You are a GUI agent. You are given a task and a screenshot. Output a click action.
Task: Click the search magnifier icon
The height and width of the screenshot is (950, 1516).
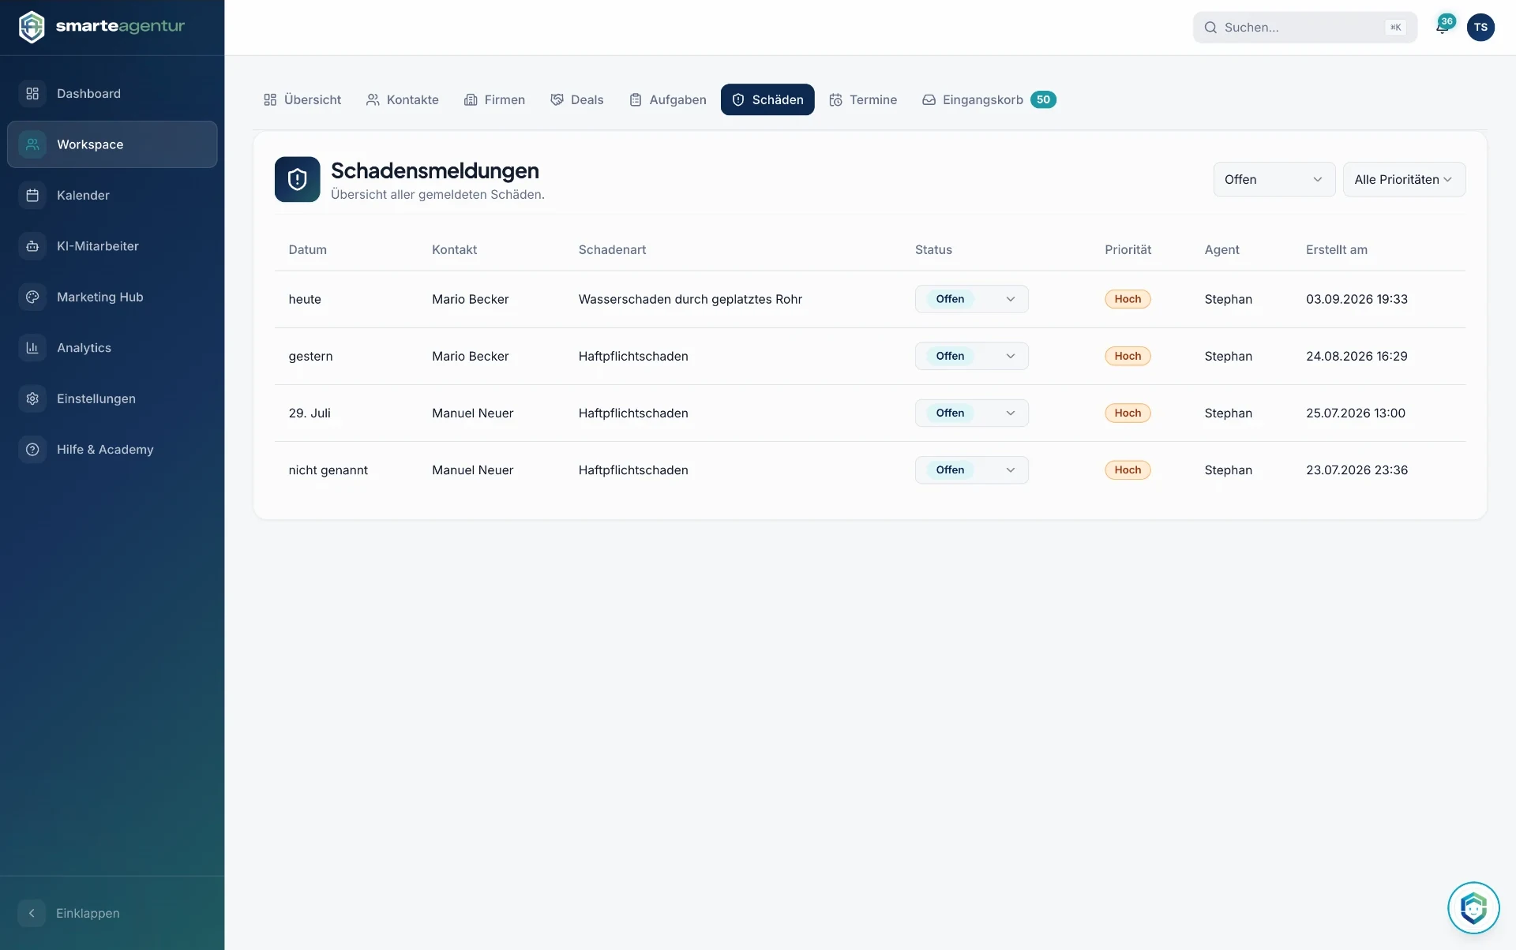[x=1210, y=28]
